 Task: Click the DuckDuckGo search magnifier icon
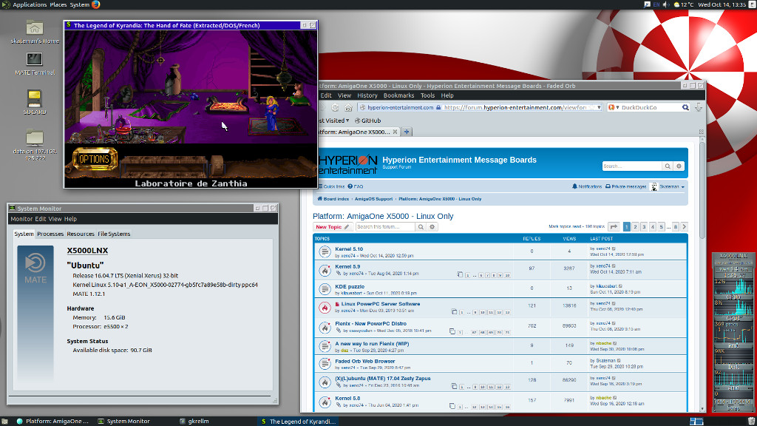pos(685,108)
